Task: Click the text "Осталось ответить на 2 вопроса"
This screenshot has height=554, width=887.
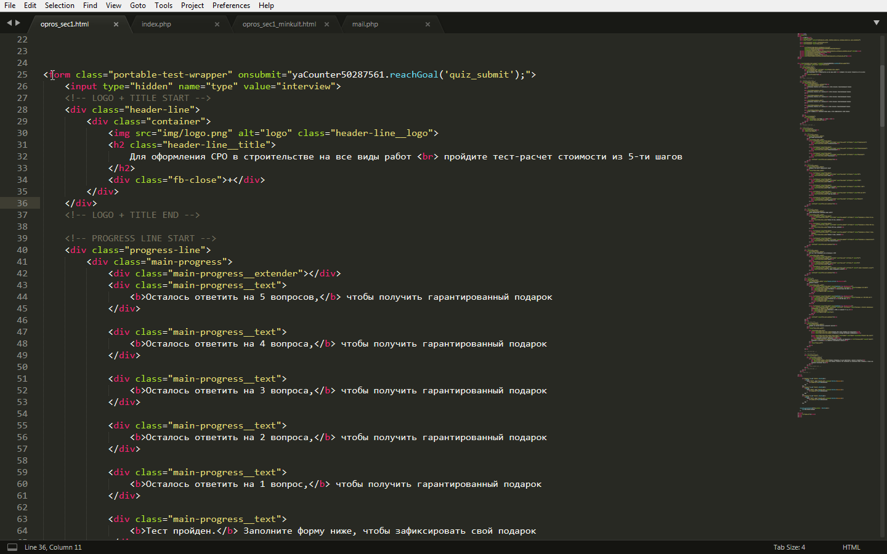Action: (227, 437)
